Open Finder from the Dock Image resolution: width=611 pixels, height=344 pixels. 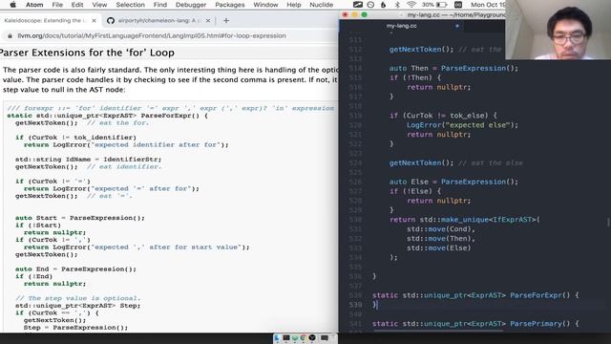[277, 337]
